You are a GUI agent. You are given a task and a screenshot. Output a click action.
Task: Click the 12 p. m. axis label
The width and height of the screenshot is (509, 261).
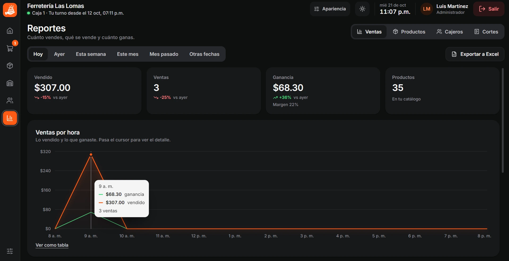tap(199, 236)
